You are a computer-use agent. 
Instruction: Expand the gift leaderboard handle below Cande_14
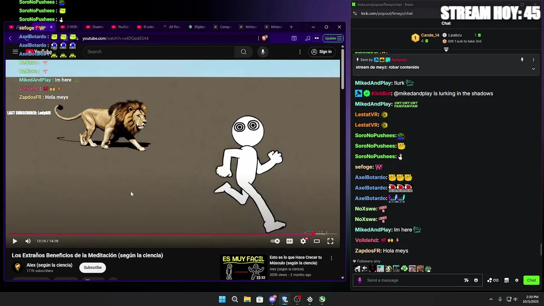(446, 50)
